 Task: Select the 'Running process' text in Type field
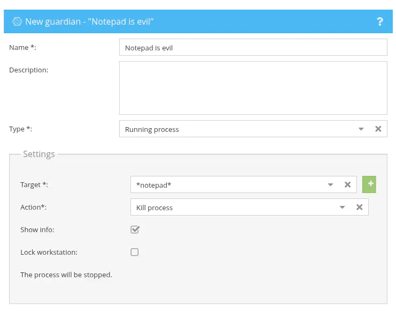[152, 129]
